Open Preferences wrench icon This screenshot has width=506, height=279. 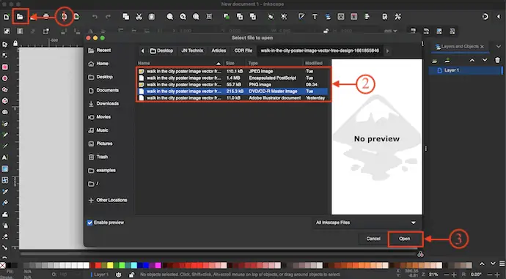(397, 17)
